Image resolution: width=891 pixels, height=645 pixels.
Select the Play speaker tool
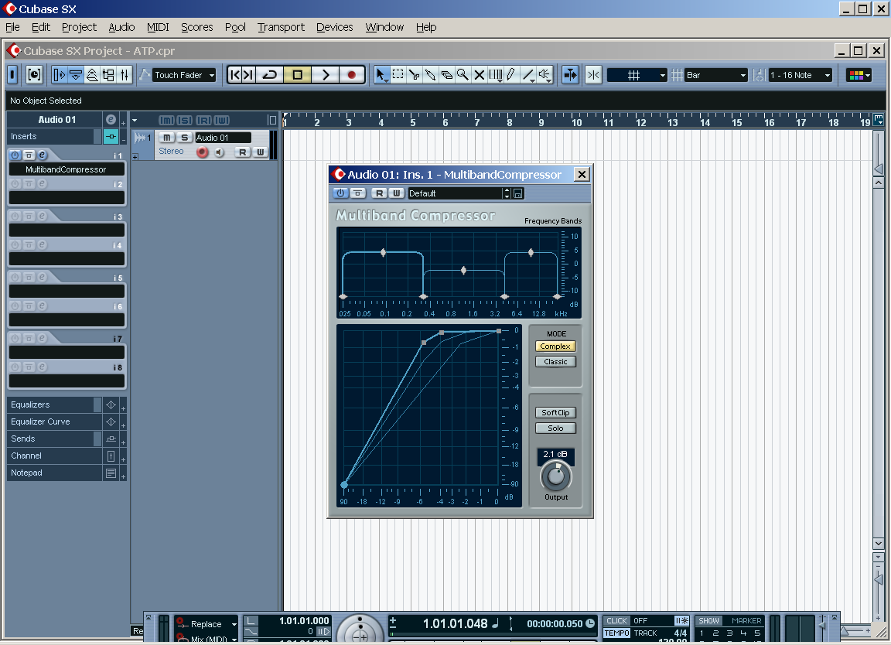[x=545, y=75]
